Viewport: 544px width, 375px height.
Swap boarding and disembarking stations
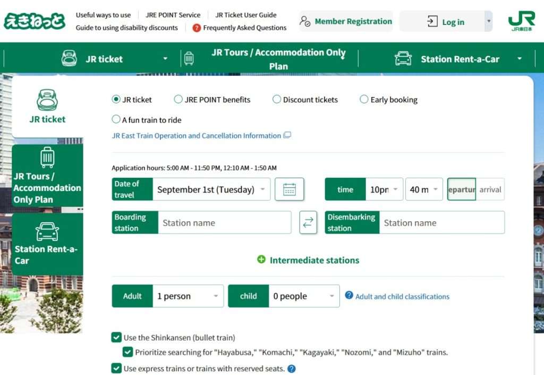pos(308,222)
